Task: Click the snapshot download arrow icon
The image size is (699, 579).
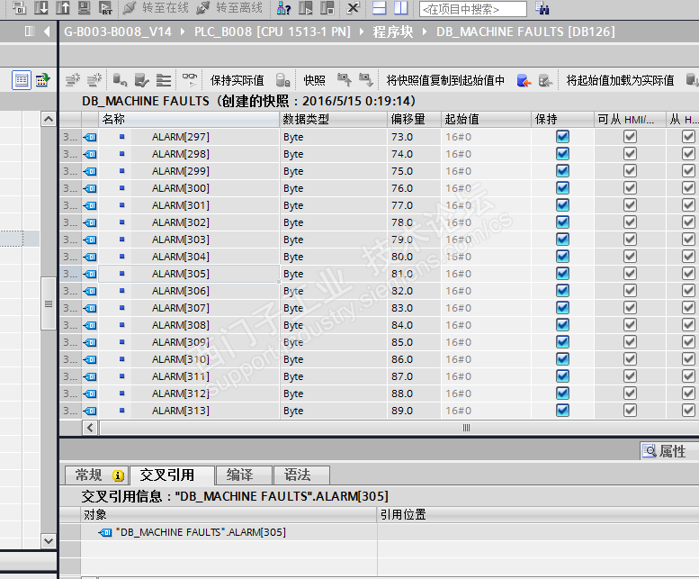Action: [x=366, y=80]
